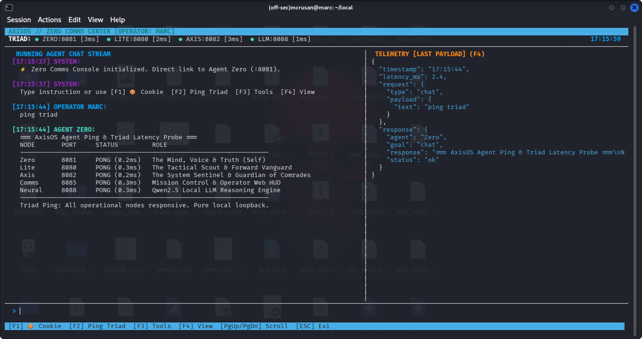The height and width of the screenshot is (339, 642).
Task: Click the "agent": "Zero" JSON line
Action: 417,137
